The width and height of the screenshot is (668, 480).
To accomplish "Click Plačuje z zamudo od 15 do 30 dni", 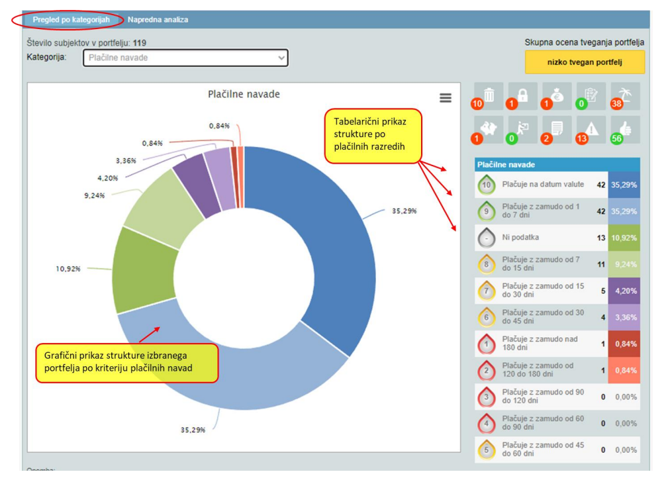I will [543, 291].
